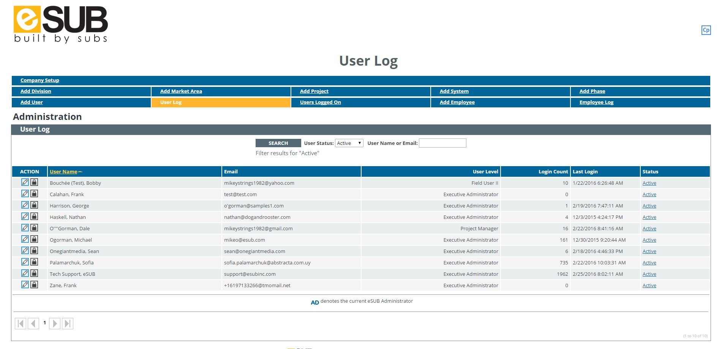Click Active status link for Bouchée, Bobby
Viewport: 722px width, 349px height.
pyautogui.click(x=649, y=183)
